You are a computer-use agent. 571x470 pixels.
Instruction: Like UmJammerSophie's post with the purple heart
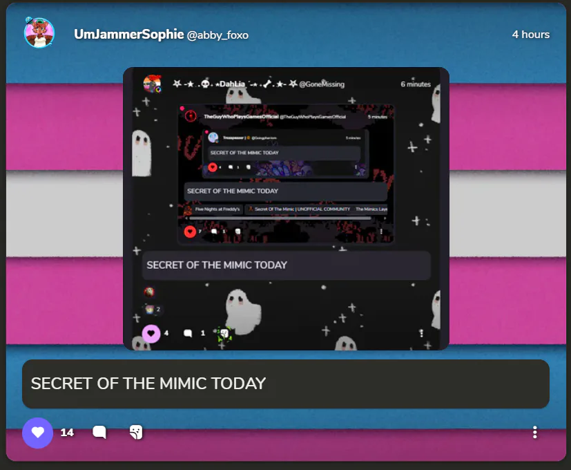(37, 433)
